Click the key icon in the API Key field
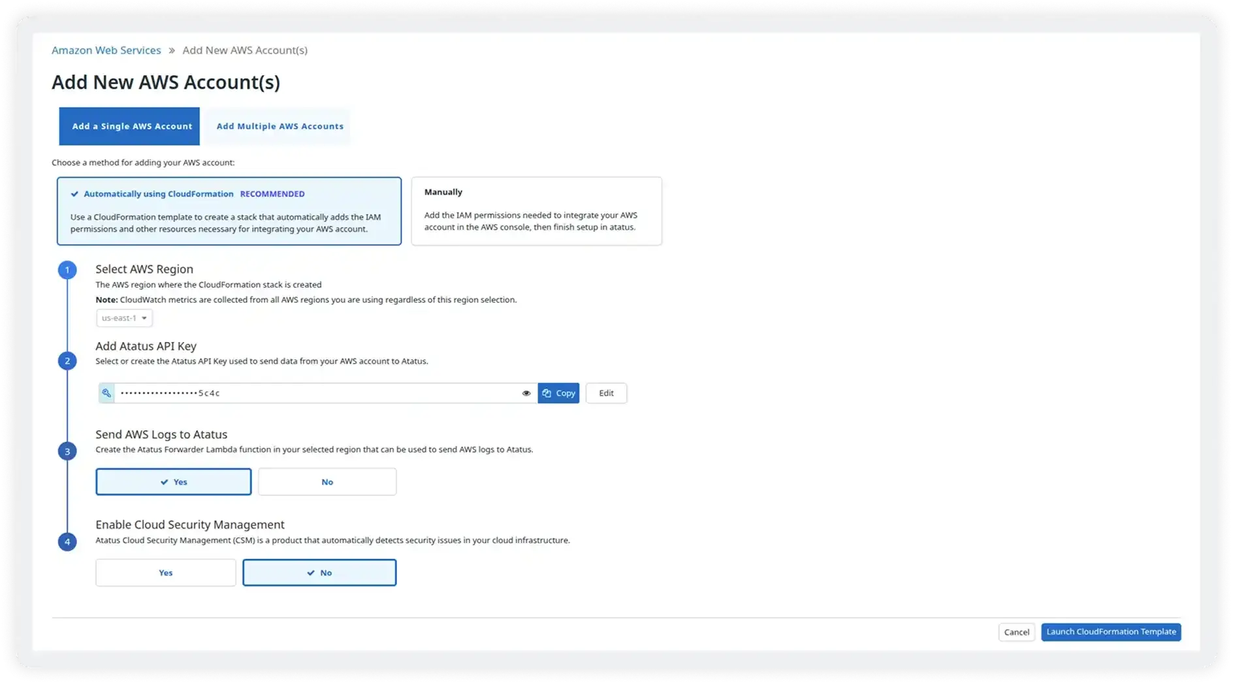 click(x=106, y=393)
